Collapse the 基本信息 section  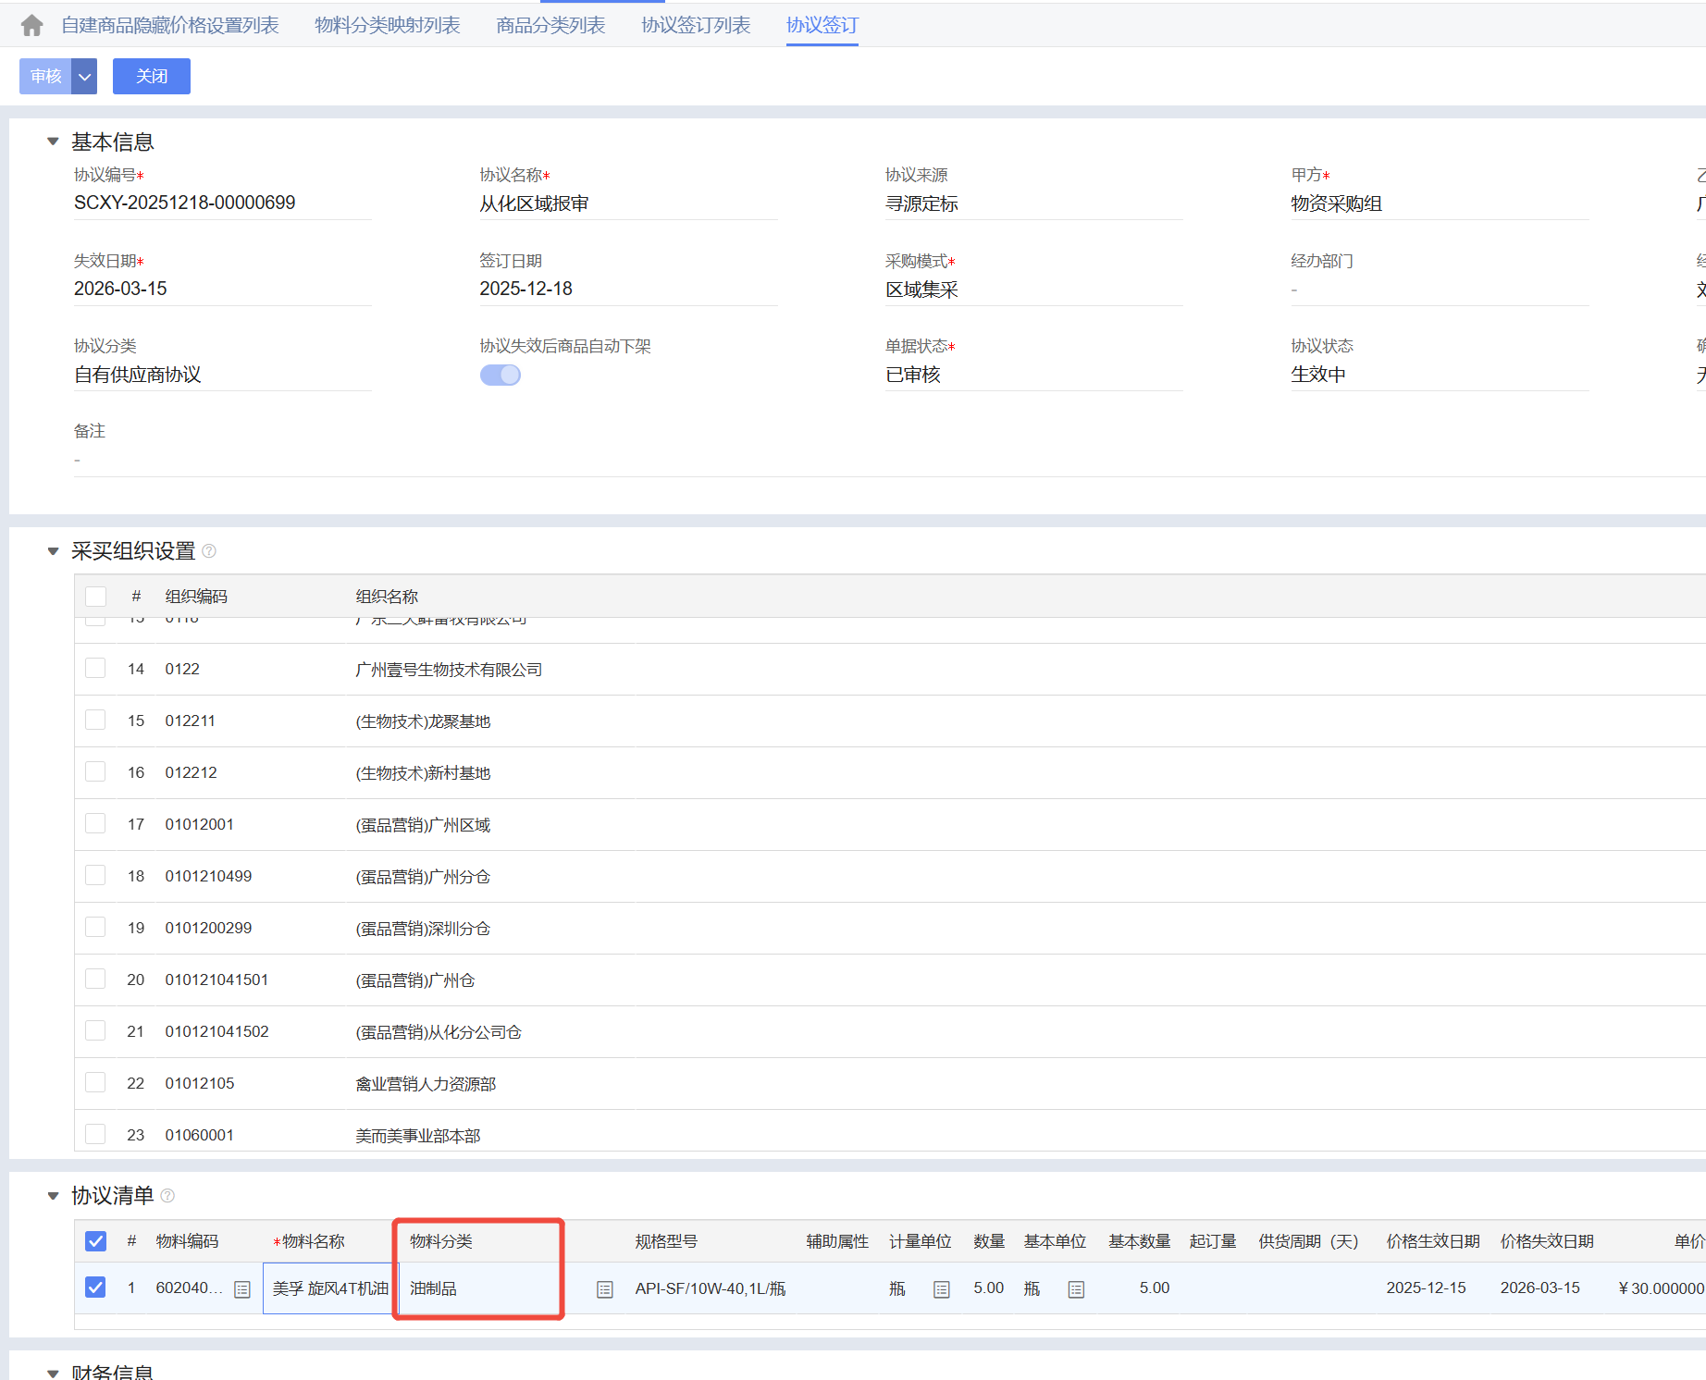[x=53, y=142]
